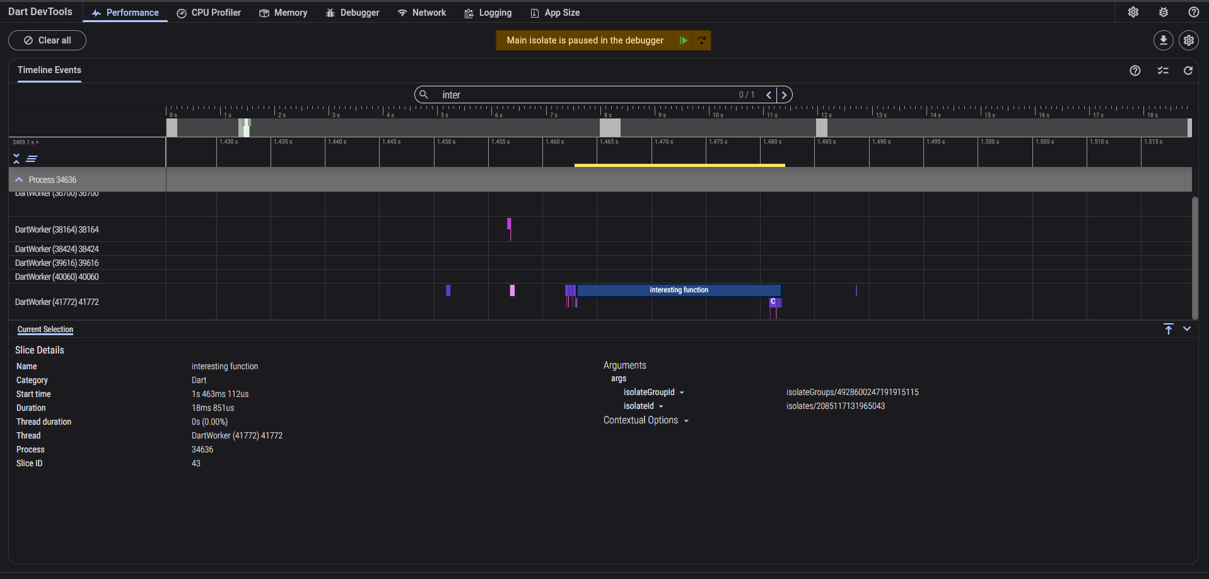Collapse the details panel chevron
The image size is (1209, 579).
(x=1187, y=329)
